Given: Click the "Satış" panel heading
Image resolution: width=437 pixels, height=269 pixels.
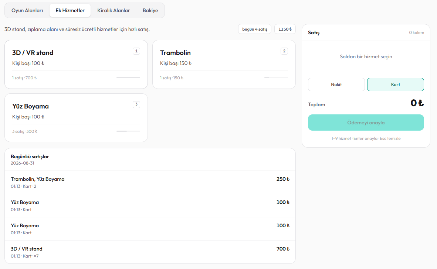Looking at the screenshot, I should (x=314, y=33).
